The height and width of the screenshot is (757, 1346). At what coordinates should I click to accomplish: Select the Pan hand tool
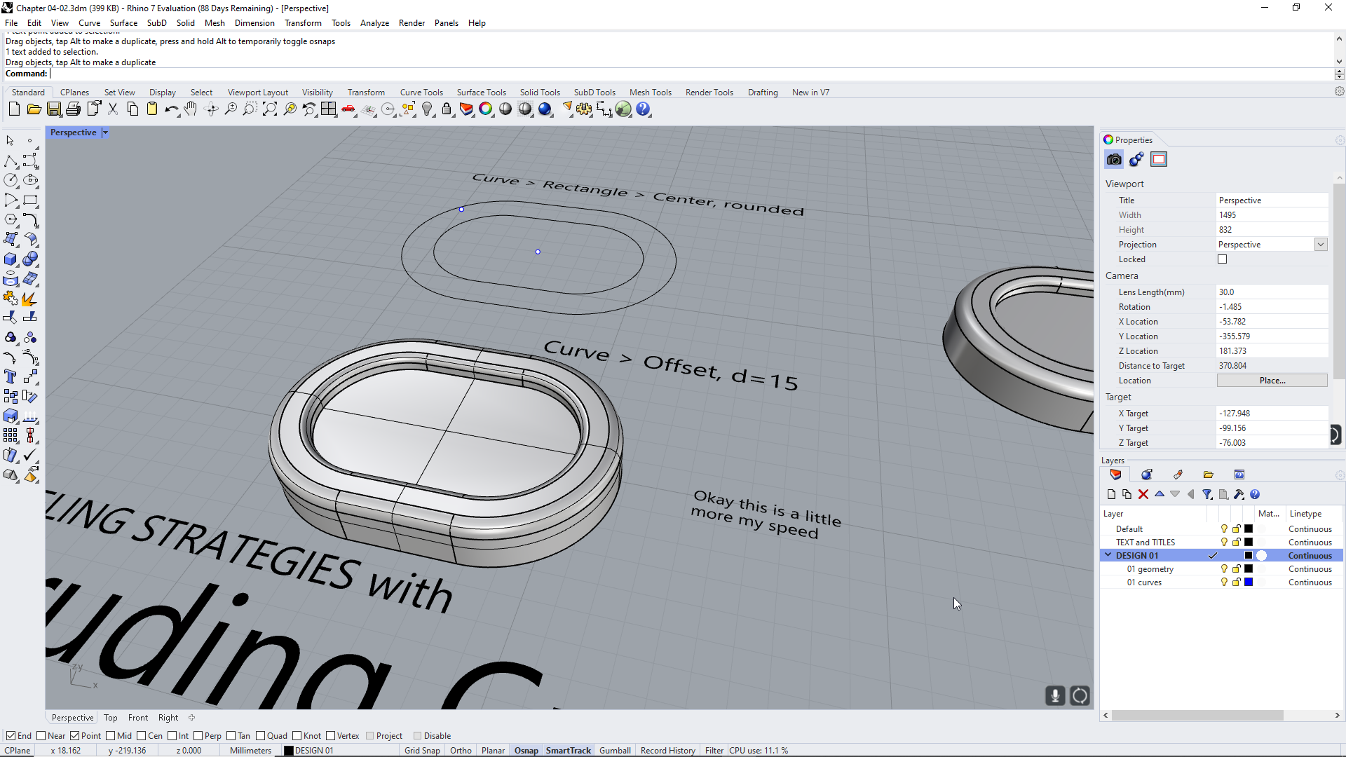pos(191,109)
